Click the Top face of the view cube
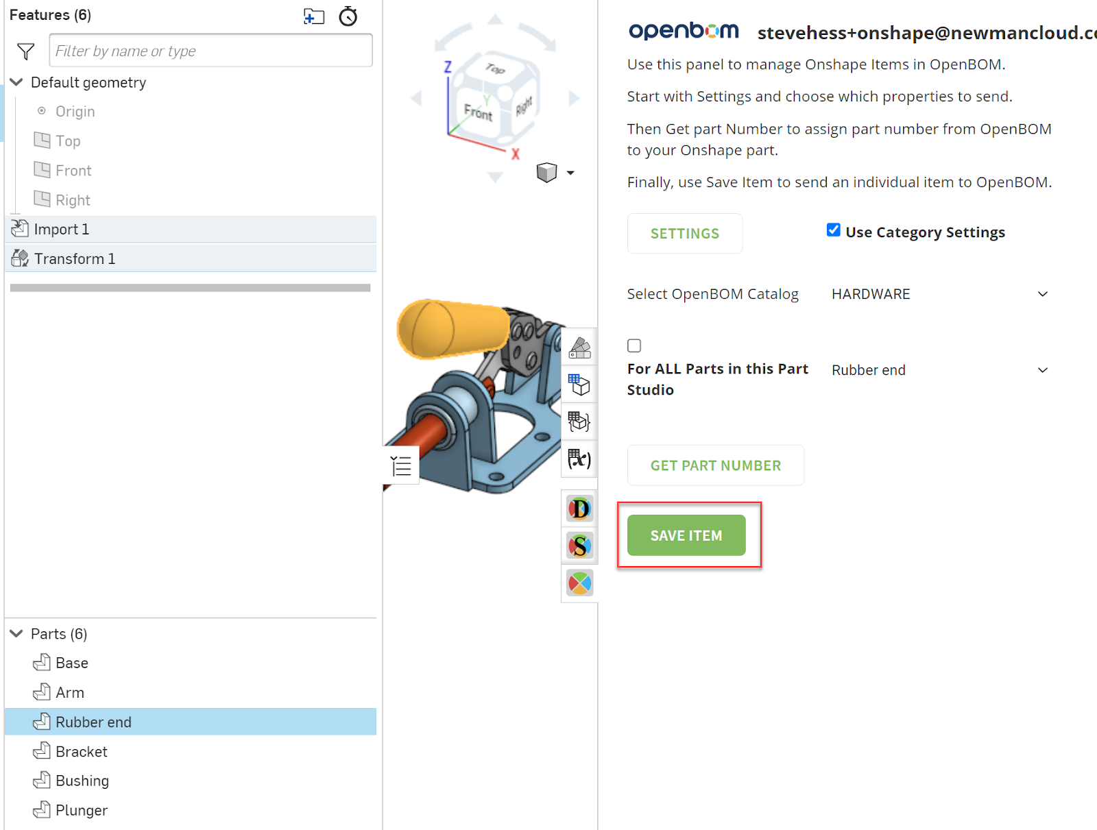The height and width of the screenshot is (830, 1097). 495,69
